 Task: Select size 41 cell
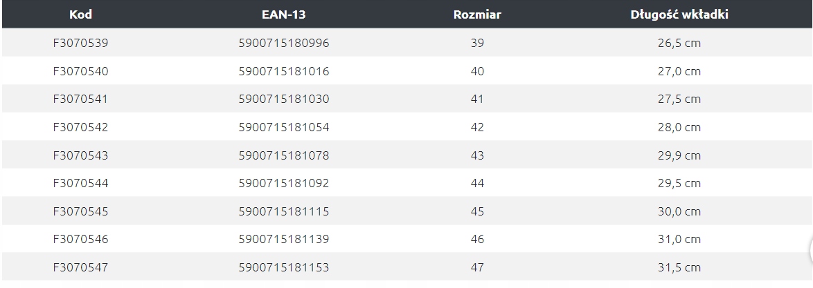(476, 99)
